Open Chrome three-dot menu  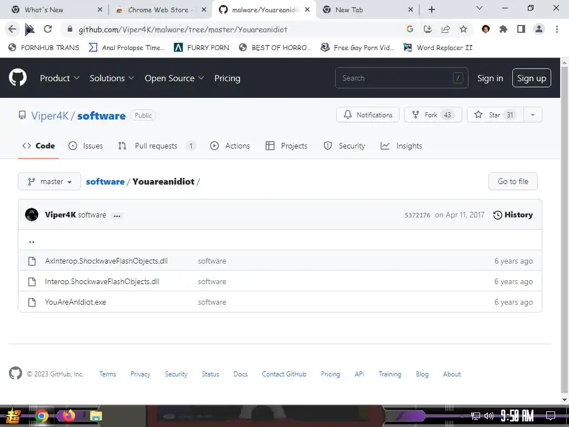pos(557,29)
